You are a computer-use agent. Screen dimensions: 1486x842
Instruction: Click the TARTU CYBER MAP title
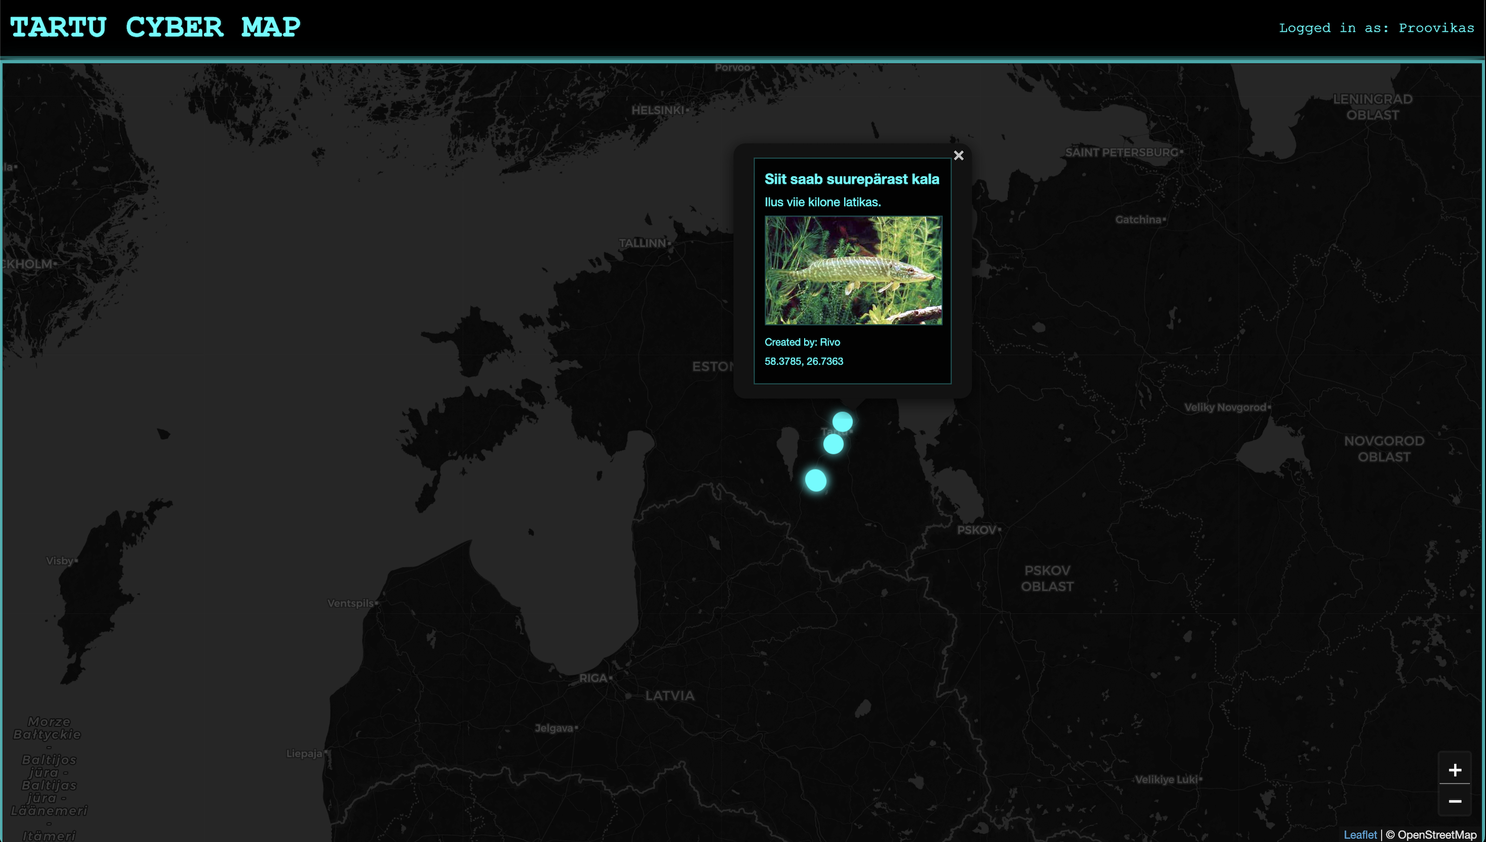[155, 27]
